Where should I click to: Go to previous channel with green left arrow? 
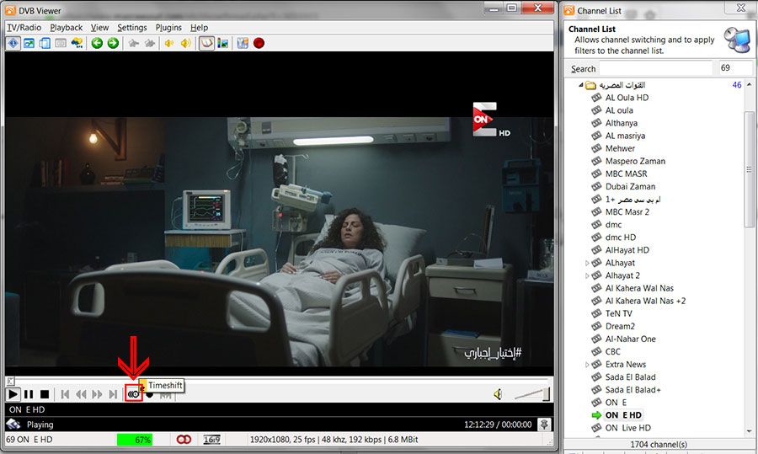click(97, 44)
